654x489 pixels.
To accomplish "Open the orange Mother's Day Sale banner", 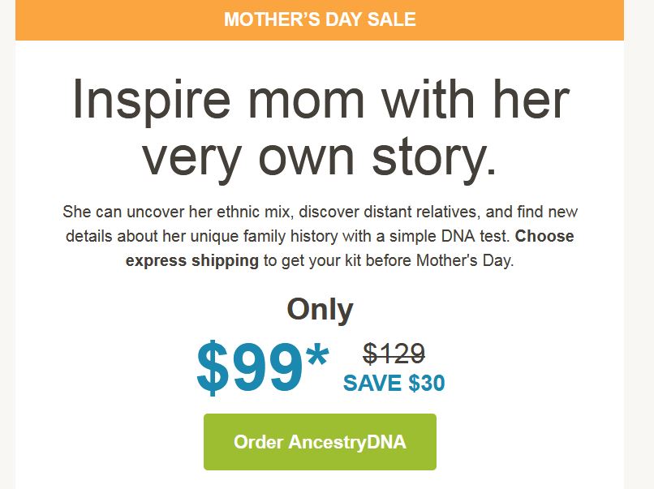I will (x=320, y=20).
